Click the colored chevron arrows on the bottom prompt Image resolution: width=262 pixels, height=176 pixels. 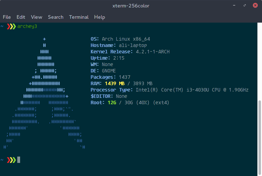pyautogui.click(x=11, y=160)
